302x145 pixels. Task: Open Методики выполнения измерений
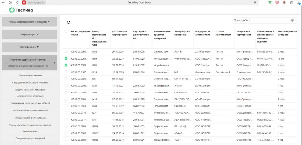point(30,118)
